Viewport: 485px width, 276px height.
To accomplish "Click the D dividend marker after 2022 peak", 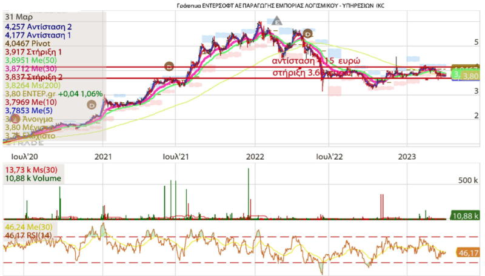I will (307, 33).
